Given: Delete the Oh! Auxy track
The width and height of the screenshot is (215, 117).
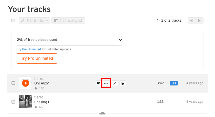Looking at the screenshot, I should pos(123,83).
